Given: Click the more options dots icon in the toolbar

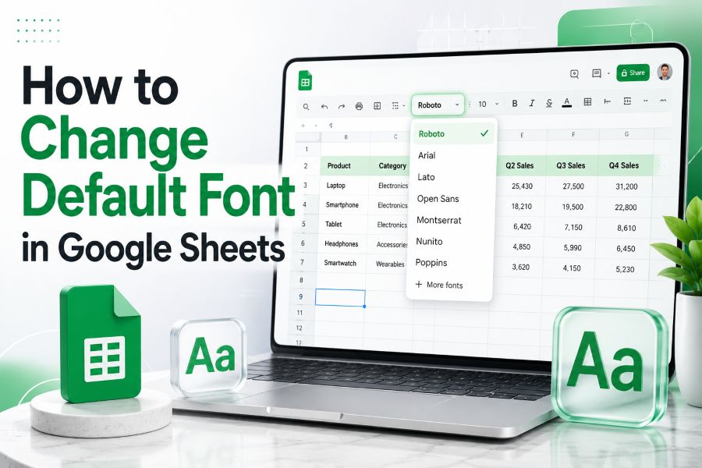Looking at the screenshot, I should coord(646,101).
